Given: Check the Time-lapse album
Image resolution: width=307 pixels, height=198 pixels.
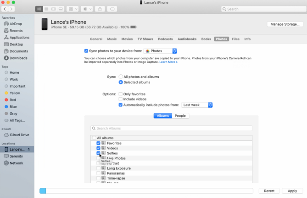Looking at the screenshot, I should tap(98, 178).
